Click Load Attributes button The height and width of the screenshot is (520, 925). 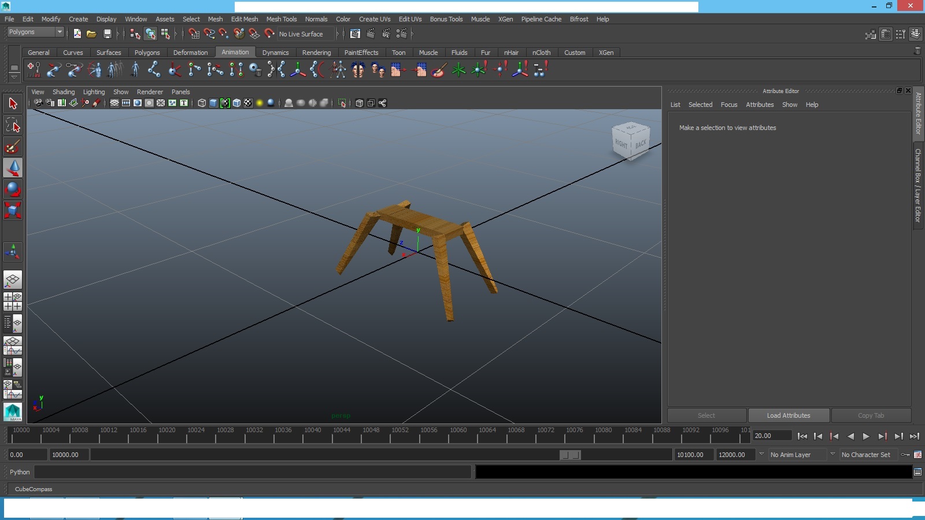pyautogui.click(x=789, y=415)
